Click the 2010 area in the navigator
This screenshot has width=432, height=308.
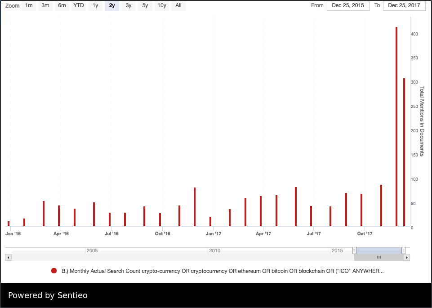click(214, 250)
